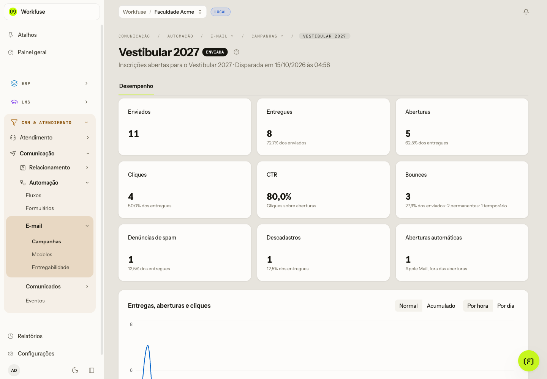Open the floating Workfuse assistant button
This screenshot has height=379, width=547.
pos(529,361)
